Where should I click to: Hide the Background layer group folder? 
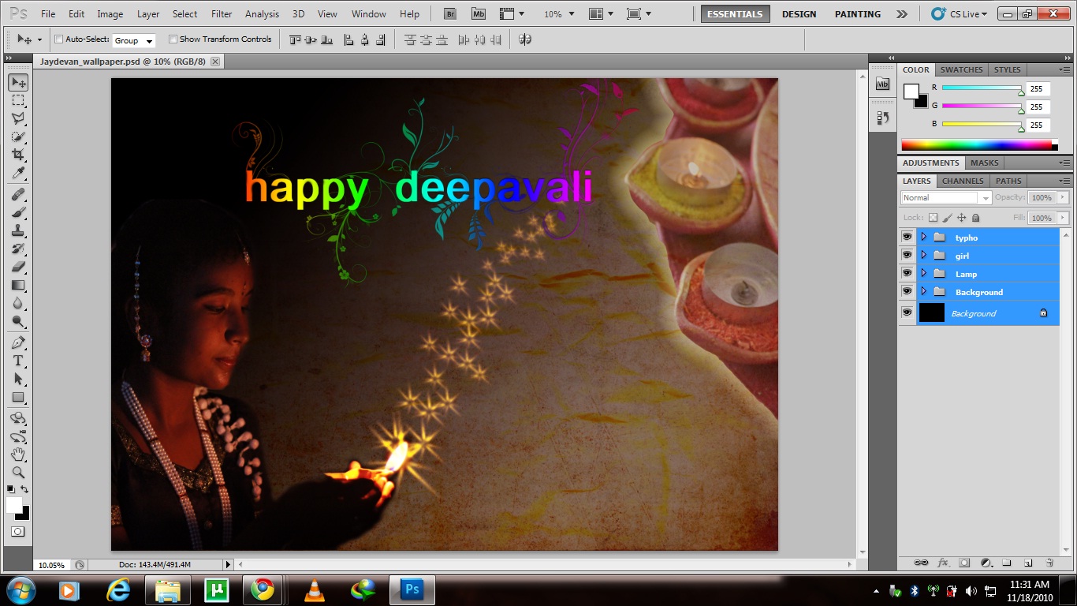click(x=907, y=291)
